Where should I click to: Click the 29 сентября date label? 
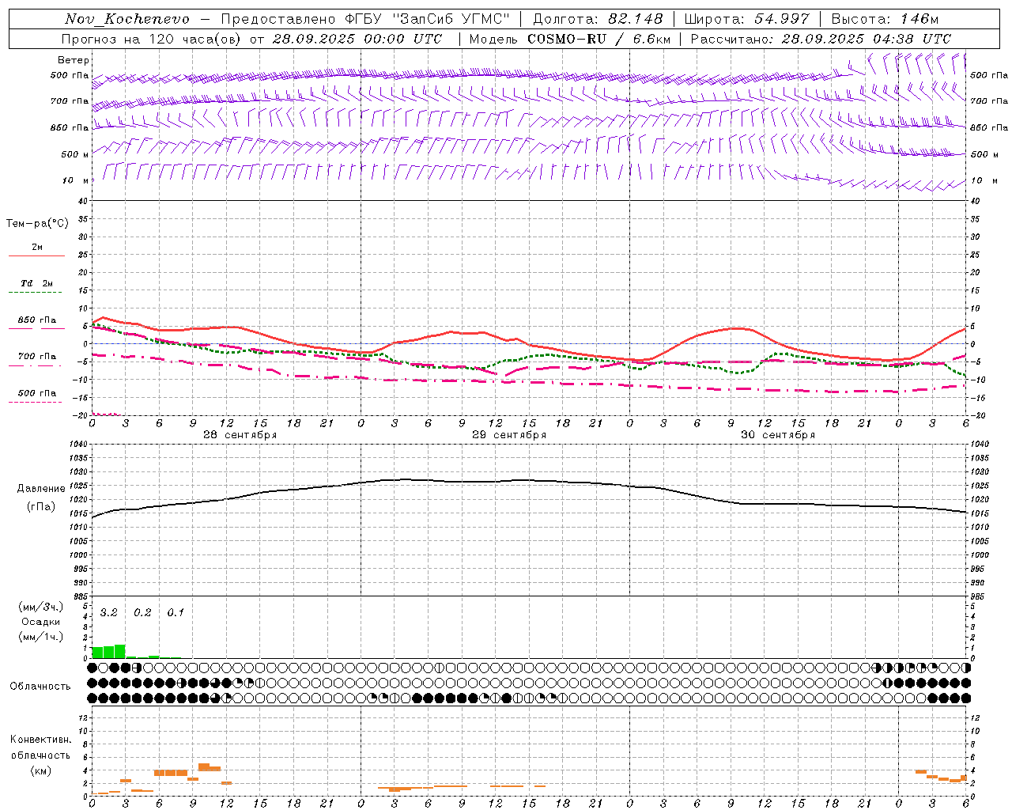pos(509,435)
